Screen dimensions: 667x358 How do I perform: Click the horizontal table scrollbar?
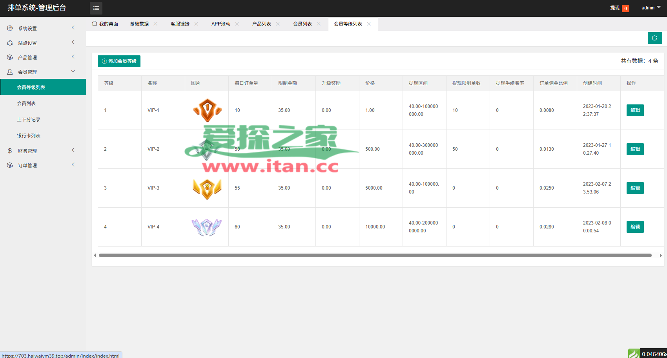point(375,255)
